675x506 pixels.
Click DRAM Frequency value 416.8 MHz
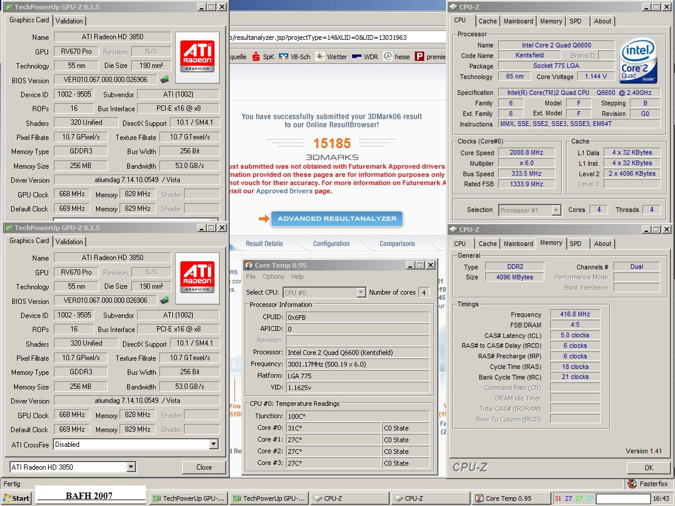(575, 314)
